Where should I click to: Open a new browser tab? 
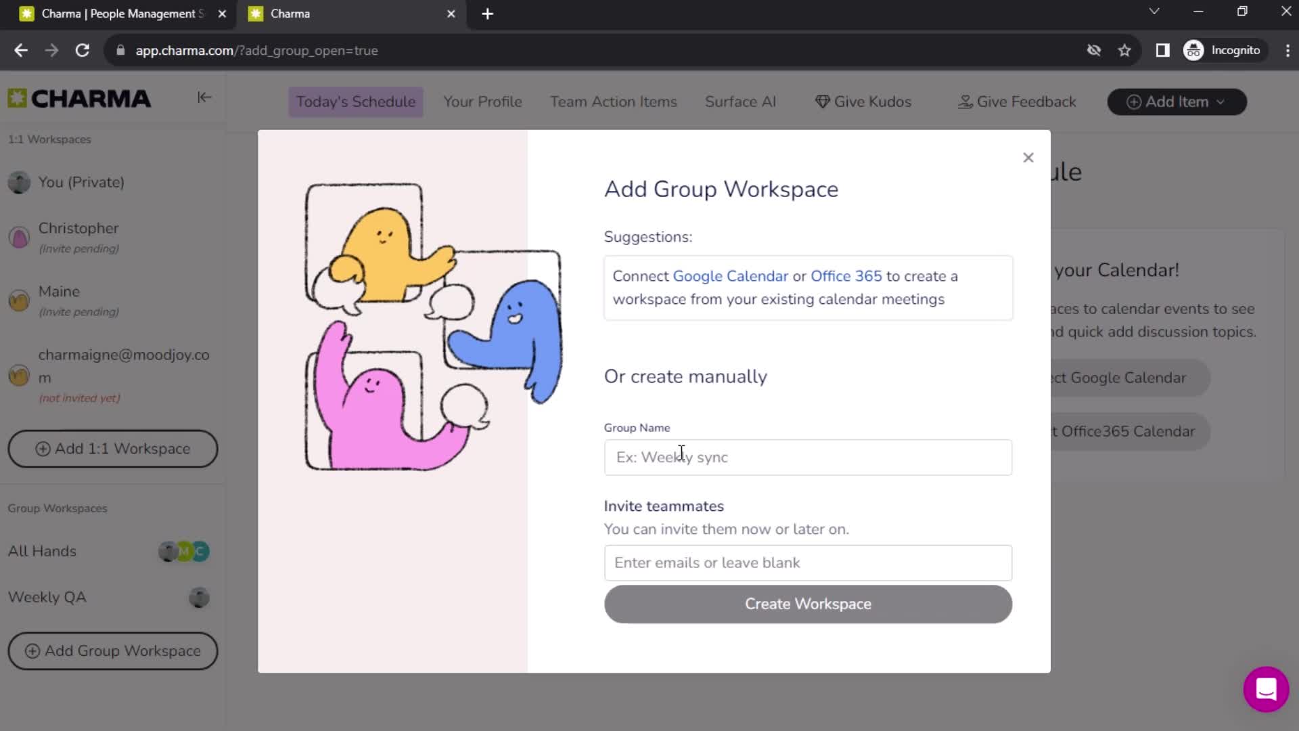point(487,14)
